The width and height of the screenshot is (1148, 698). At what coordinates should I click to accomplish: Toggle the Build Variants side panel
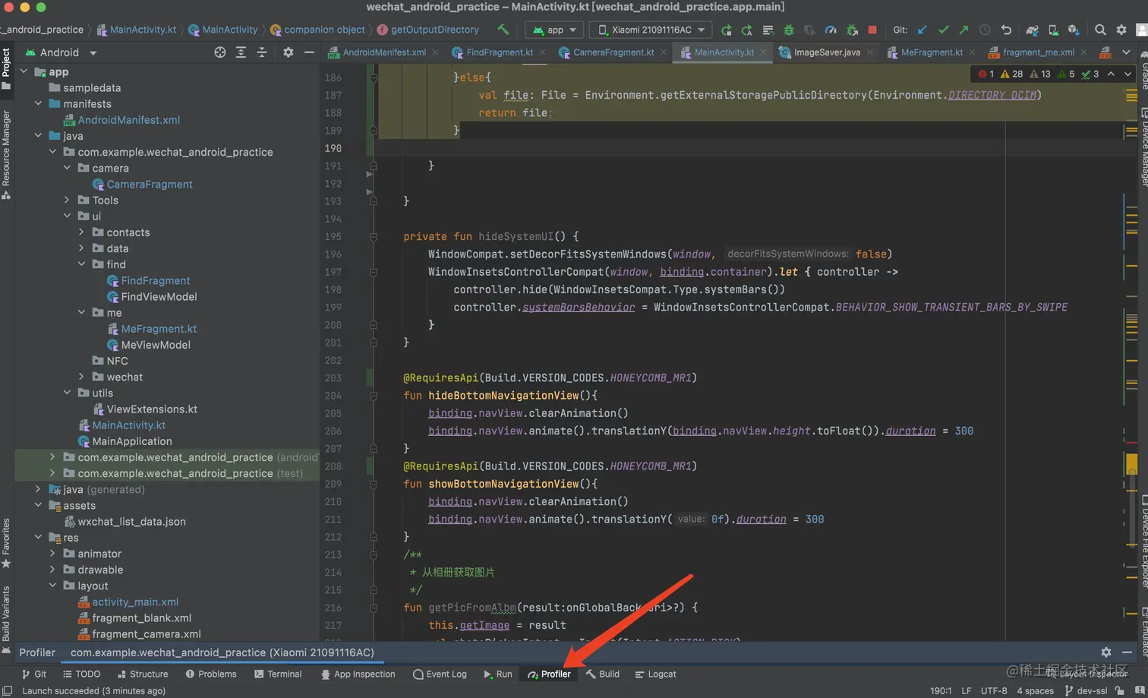tap(6, 619)
